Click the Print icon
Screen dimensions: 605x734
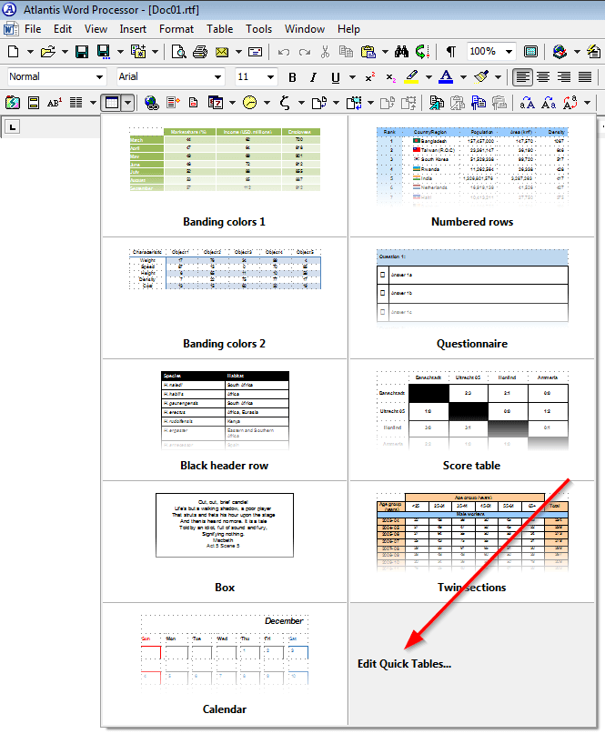[199, 52]
